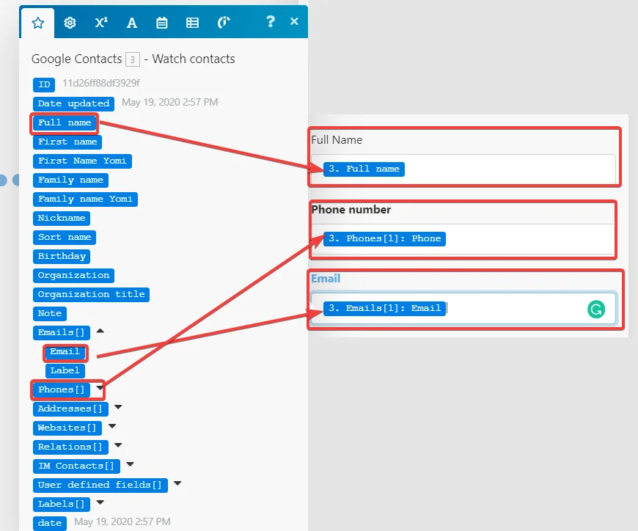The width and height of the screenshot is (638, 531).
Task: Choose the Family name Yomi pill
Action: [x=85, y=199]
